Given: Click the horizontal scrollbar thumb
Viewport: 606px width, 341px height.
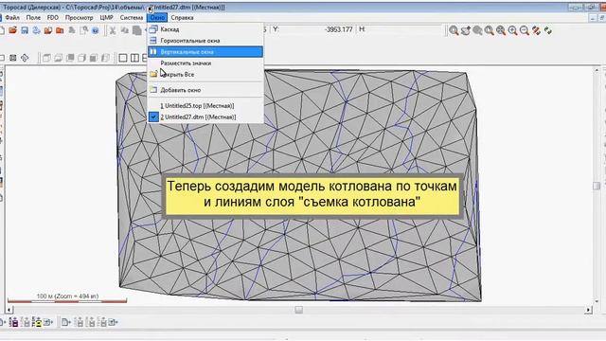Looking at the screenshot, I should 299,310.
